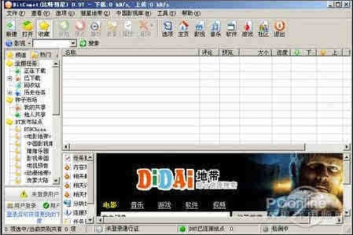Click inside the search keyword input field

(52, 43)
